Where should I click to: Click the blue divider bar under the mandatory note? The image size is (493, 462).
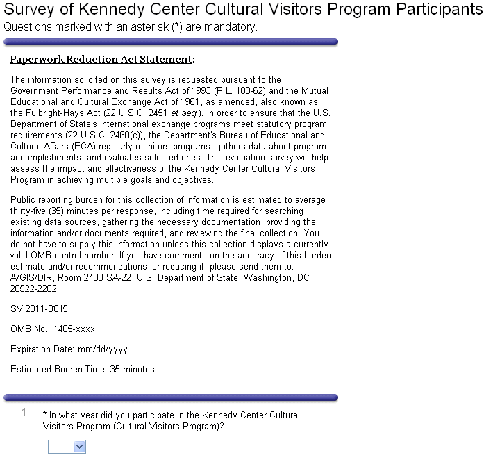[171, 42]
